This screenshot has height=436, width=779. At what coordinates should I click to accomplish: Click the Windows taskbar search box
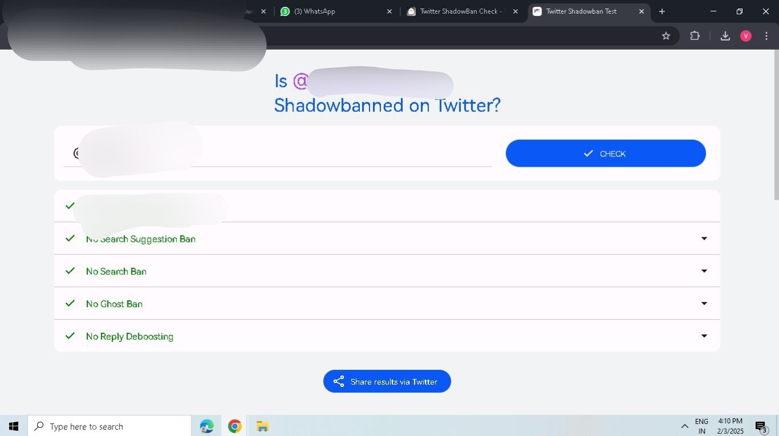[x=109, y=426]
